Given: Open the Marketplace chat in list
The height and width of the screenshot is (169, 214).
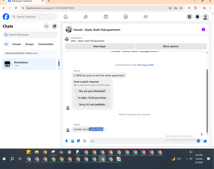Looking at the screenshot, I should (29, 64).
